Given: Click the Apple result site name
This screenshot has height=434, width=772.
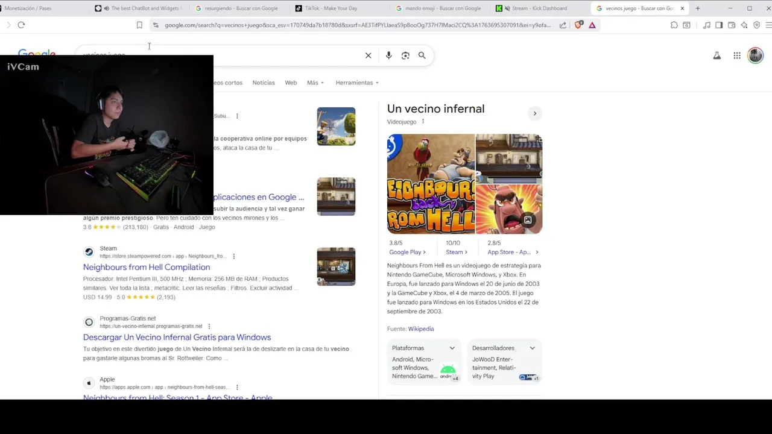Looking at the screenshot, I should [107, 379].
